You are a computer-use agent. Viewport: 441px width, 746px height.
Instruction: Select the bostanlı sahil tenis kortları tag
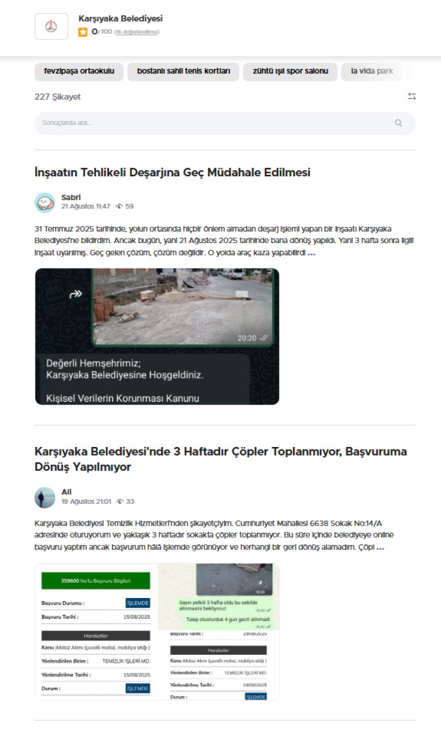183,71
